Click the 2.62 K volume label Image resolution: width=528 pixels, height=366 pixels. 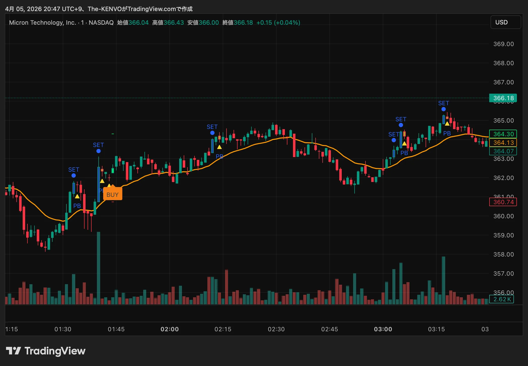[502, 299]
